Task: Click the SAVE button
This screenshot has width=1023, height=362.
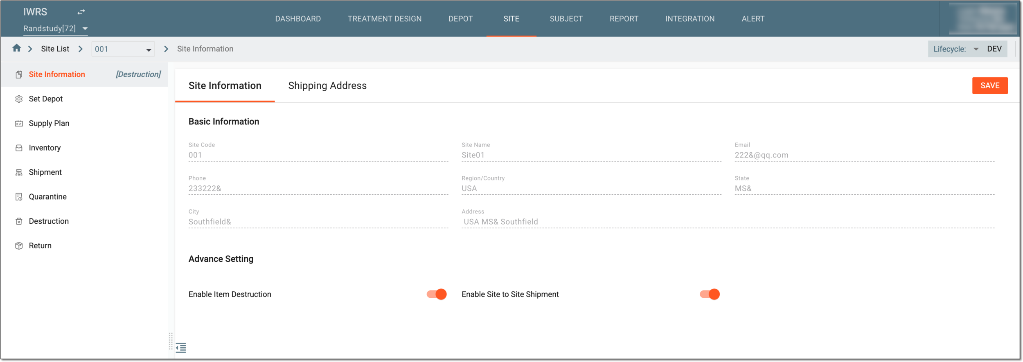Action: point(990,85)
